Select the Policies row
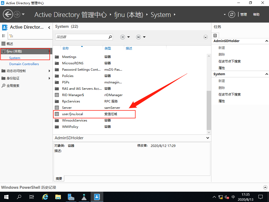Image resolution: width=269 pixels, height=202 pixels. click(x=130, y=76)
